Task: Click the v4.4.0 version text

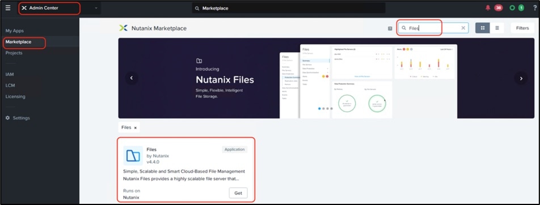Action: [x=153, y=162]
